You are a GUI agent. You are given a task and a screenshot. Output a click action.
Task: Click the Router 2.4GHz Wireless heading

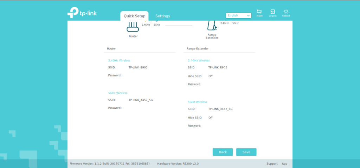click(x=119, y=60)
